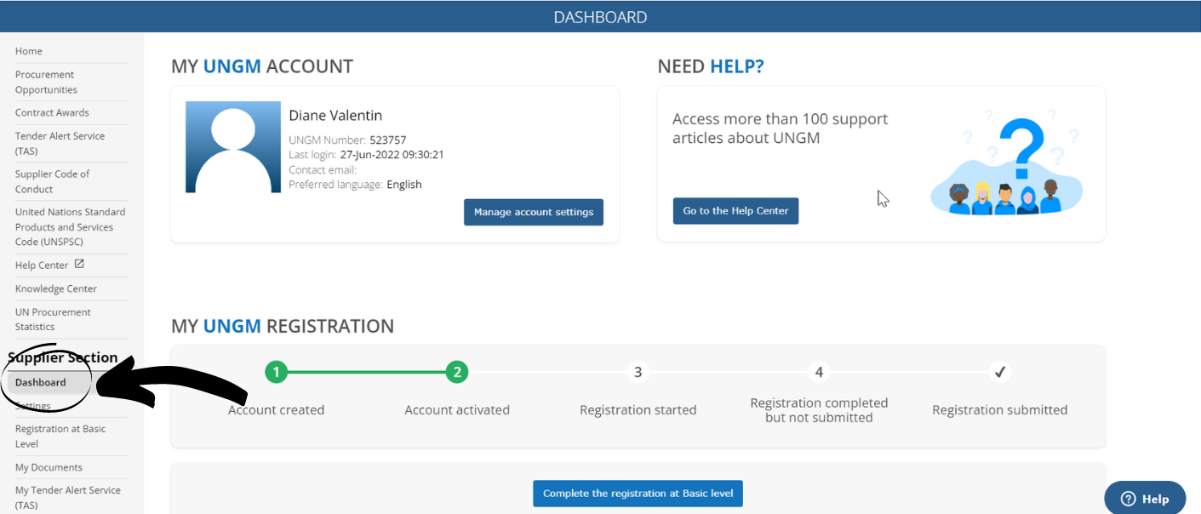Screen dimensions: 1201x514
Task: Open Contract Awards in sidebar
Action: [52, 112]
